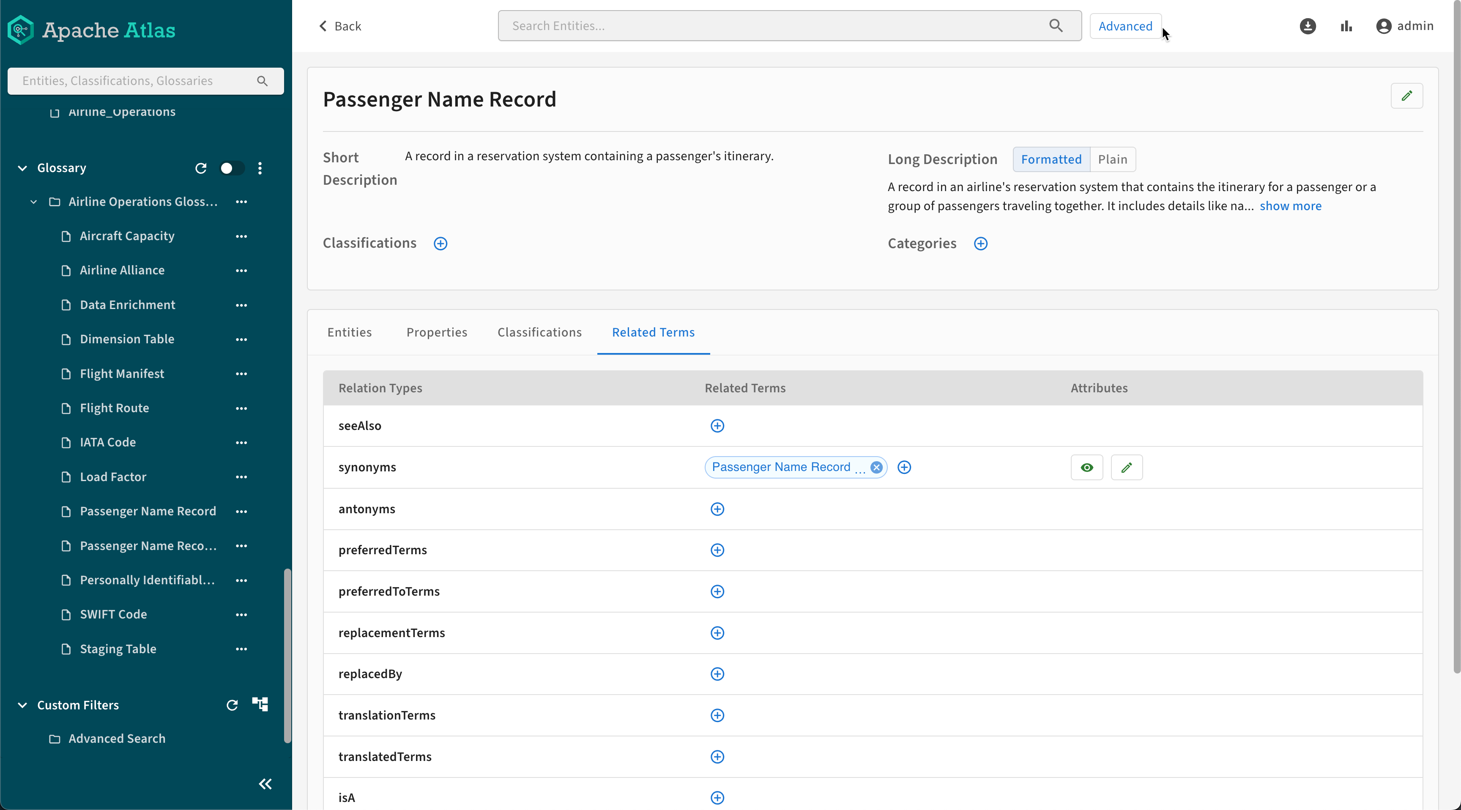1461x810 pixels.
Task: Edit synonyms attributes with the pencil icon
Action: click(1126, 468)
